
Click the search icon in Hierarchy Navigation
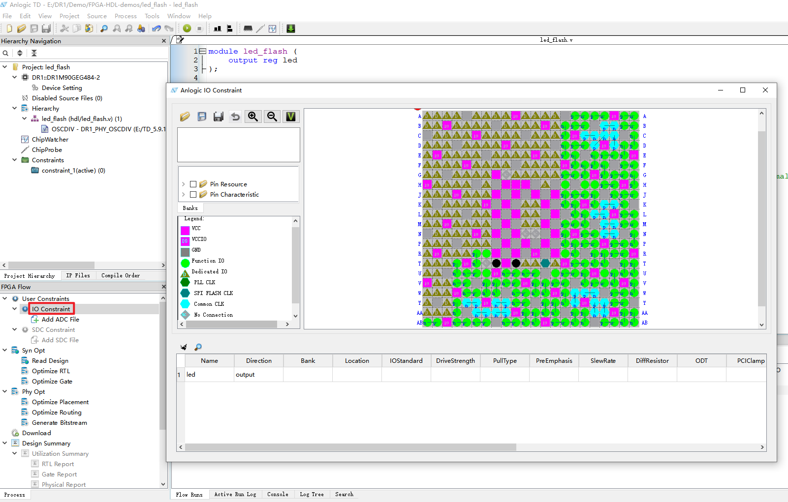tap(5, 53)
